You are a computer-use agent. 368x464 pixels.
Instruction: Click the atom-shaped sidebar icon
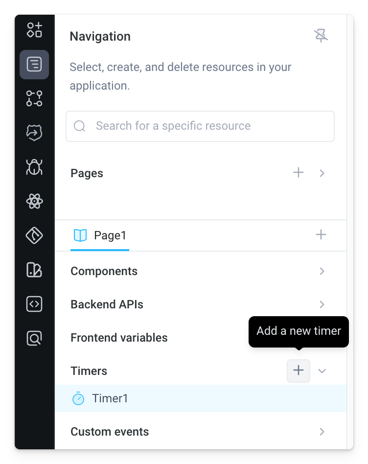(34, 201)
